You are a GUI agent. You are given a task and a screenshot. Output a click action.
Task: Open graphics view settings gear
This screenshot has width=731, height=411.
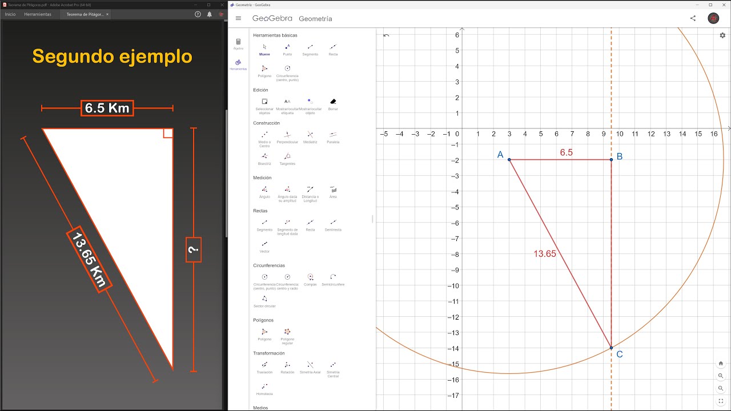coord(722,35)
